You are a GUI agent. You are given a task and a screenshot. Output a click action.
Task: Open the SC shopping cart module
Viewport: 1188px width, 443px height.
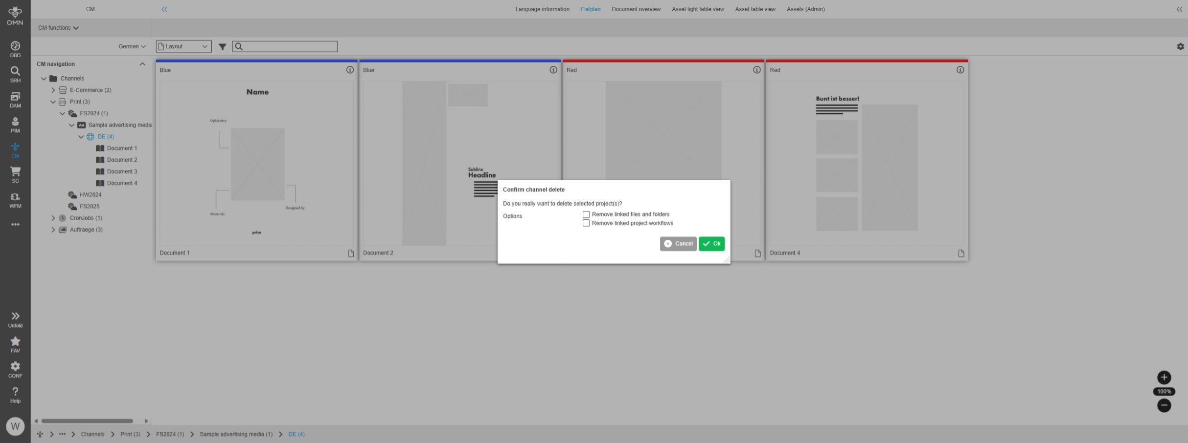pos(15,175)
